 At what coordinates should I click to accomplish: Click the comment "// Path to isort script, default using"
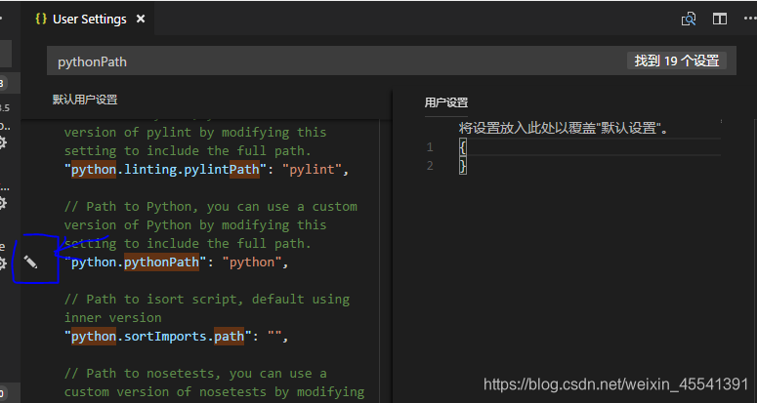(x=207, y=300)
